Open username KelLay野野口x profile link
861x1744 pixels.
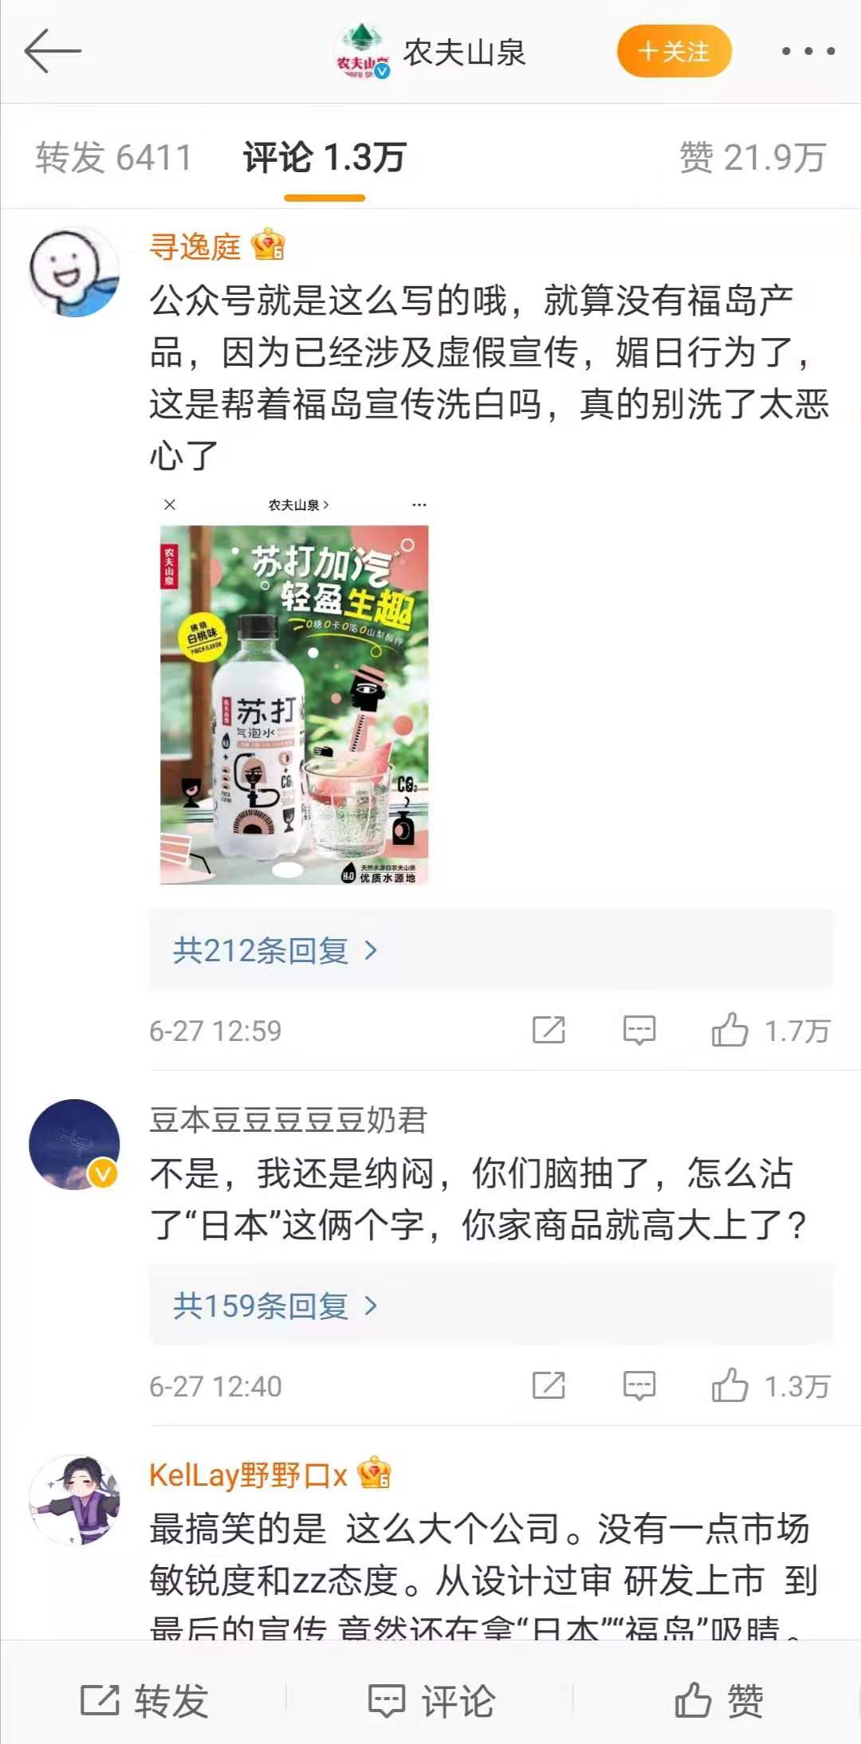[249, 1475]
